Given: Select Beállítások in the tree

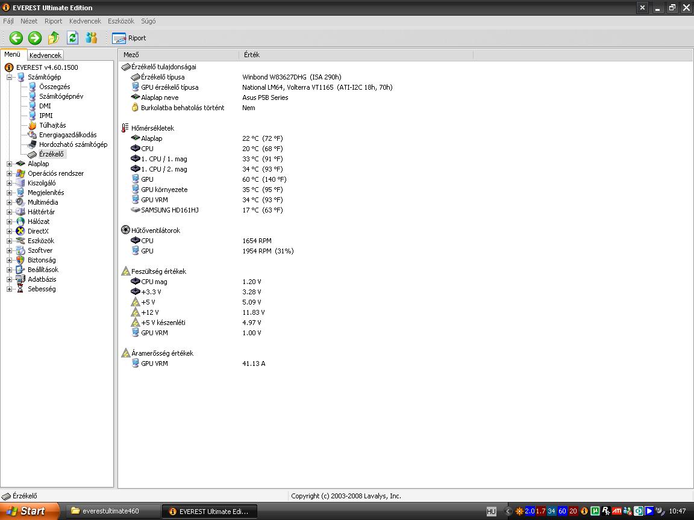Looking at the screenshot, I should (43, 270).
